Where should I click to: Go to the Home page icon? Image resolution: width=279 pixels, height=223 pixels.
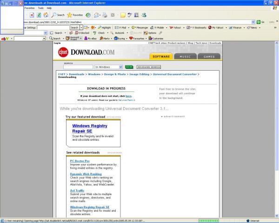(x=46, y=15)
